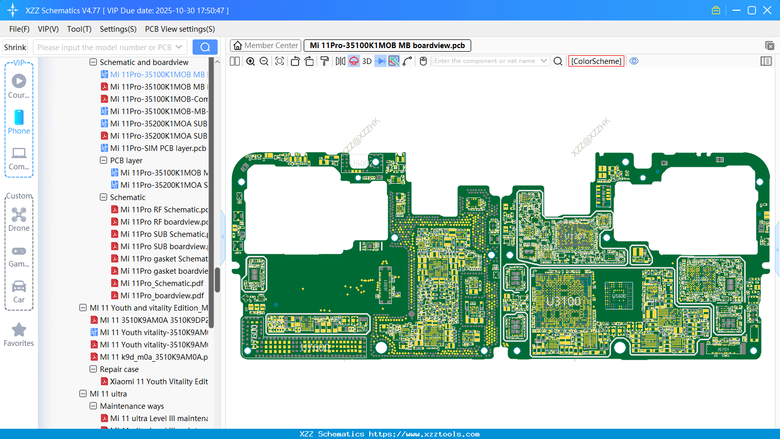The height and width of the screenshot is (439, 780).
Task: Select the split-screen view tool
Action: click(235, 61)
